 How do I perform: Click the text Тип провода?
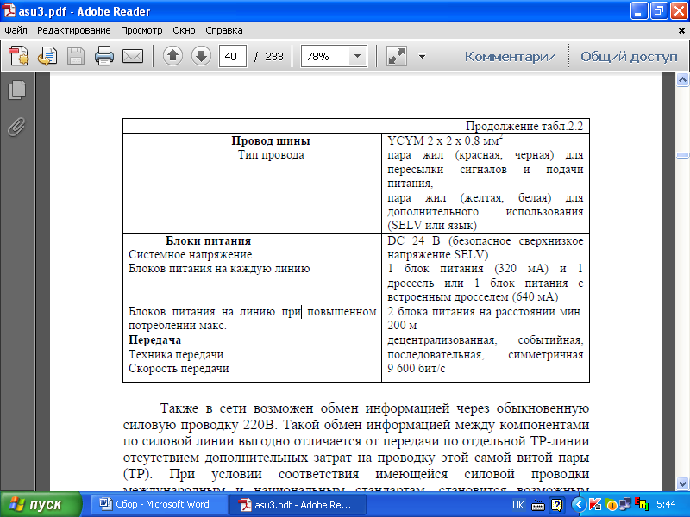(x=271, y=155)
